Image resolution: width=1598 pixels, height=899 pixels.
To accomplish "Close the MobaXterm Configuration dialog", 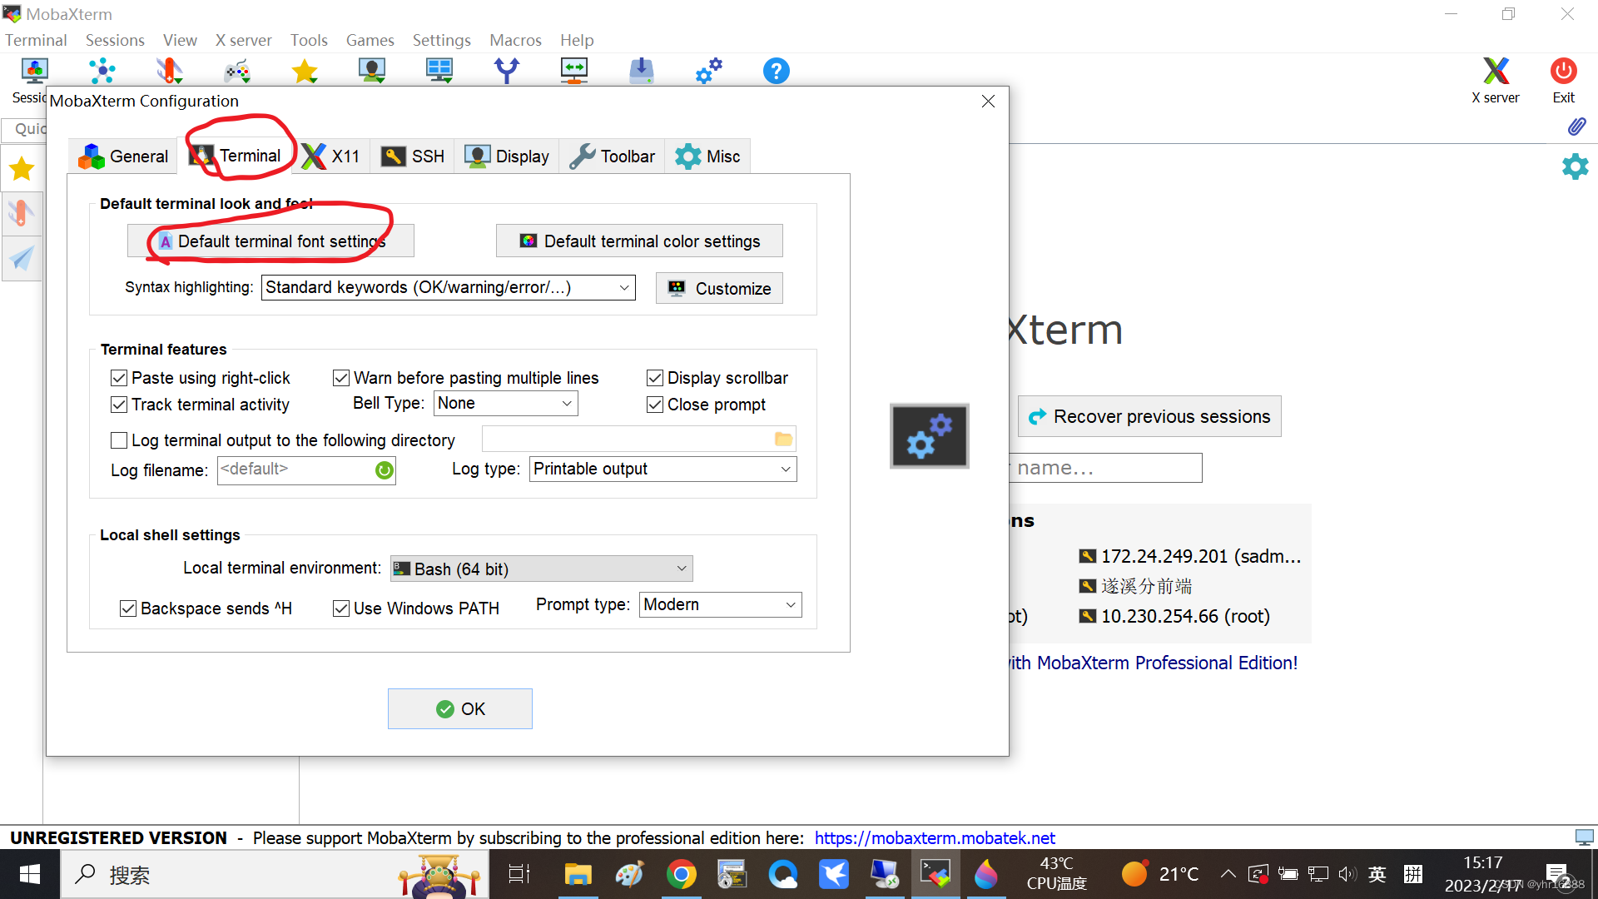I will 988,101.
